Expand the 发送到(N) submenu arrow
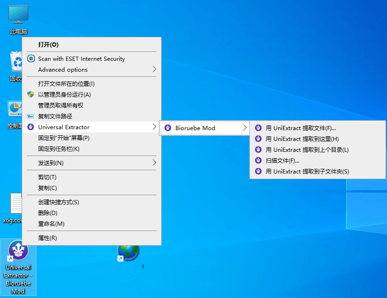The height and width of the screenshot is (298, 387). pos(154,163)
